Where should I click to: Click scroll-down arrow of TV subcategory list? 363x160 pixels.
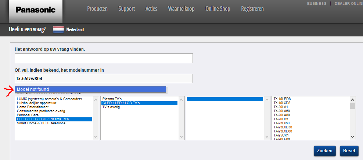pos(181,137)
